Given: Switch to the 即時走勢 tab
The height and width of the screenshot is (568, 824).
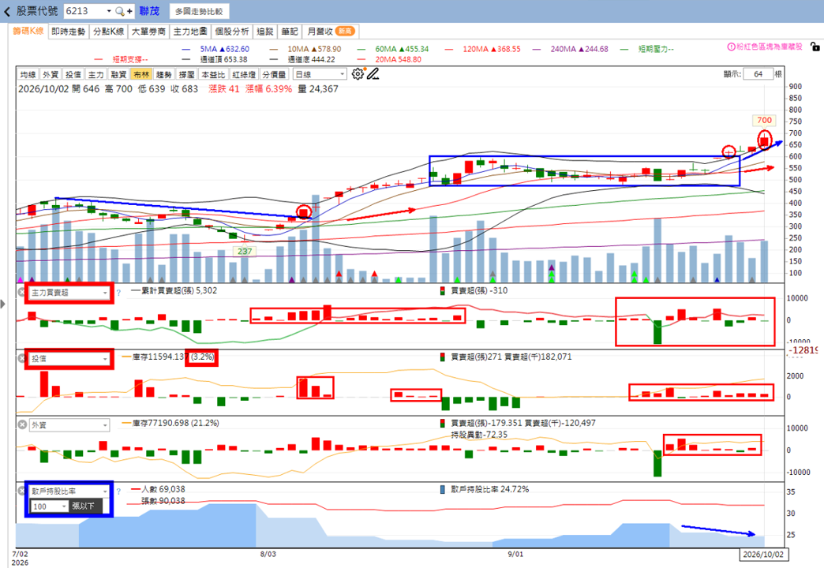Looking at the screenshot, I should point(69,32).
